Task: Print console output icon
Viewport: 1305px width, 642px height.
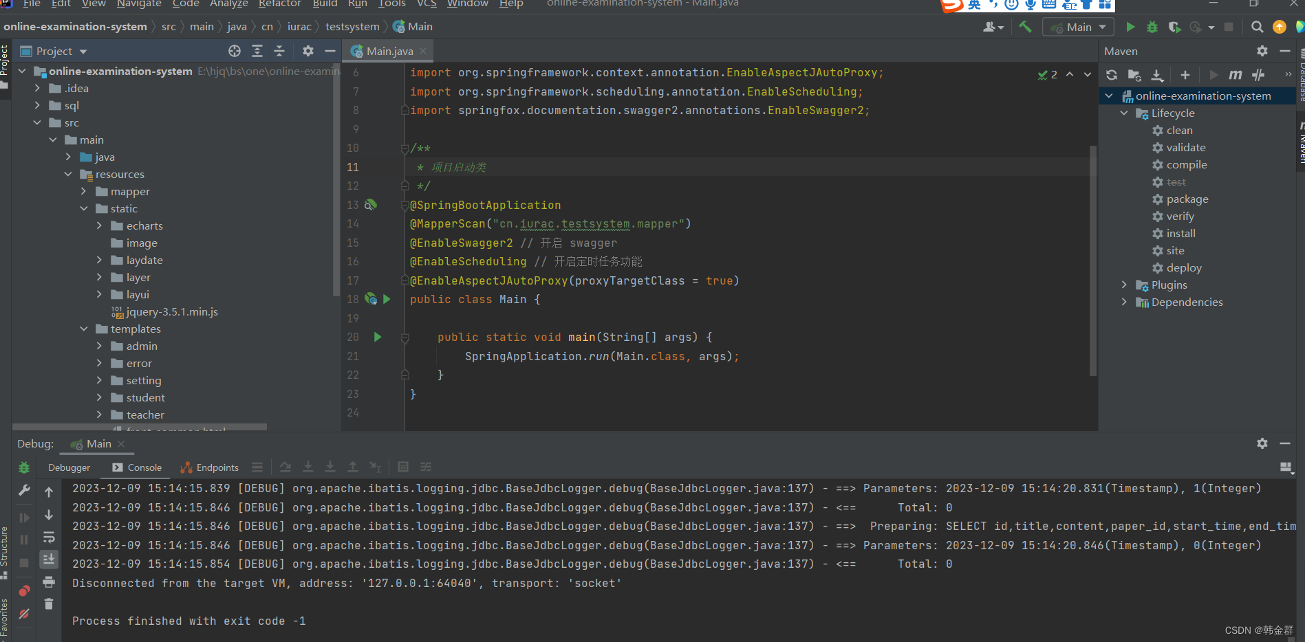Action: coord(49,582)
